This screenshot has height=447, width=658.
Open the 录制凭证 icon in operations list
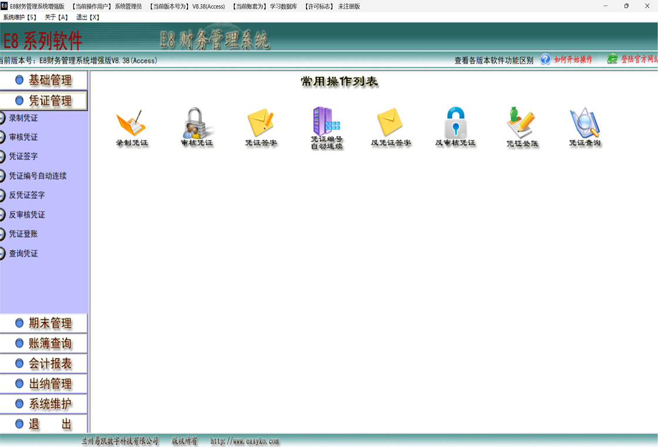[131, 124]
